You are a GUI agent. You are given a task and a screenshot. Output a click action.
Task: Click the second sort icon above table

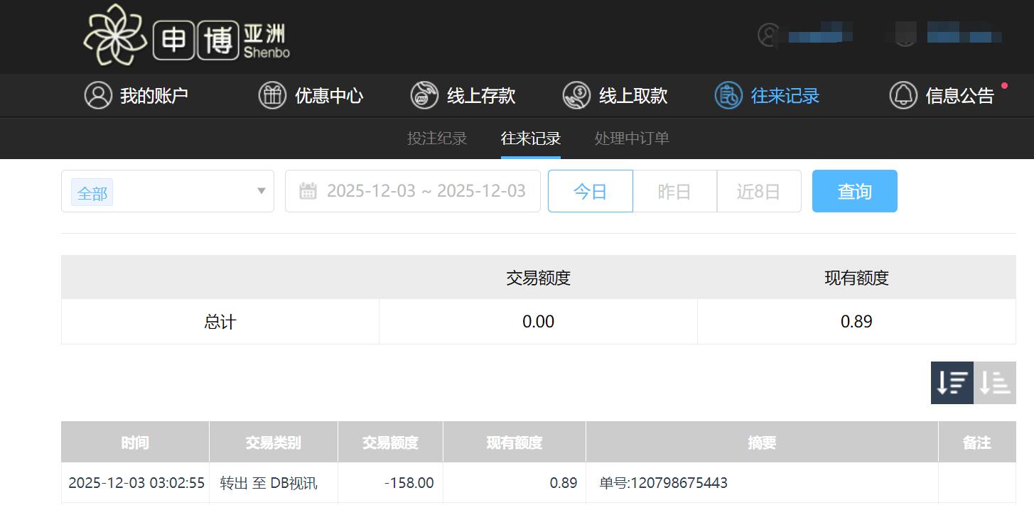(x=994, y=383)
